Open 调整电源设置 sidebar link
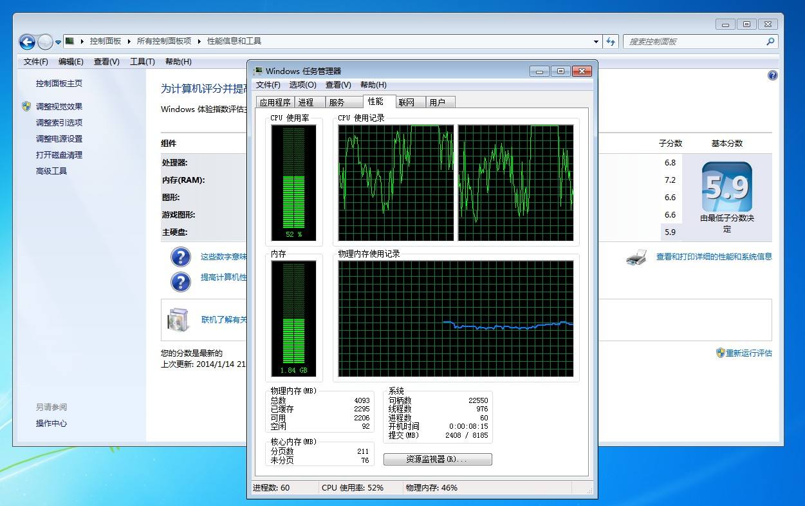805x506 pixels. [59, 139]
